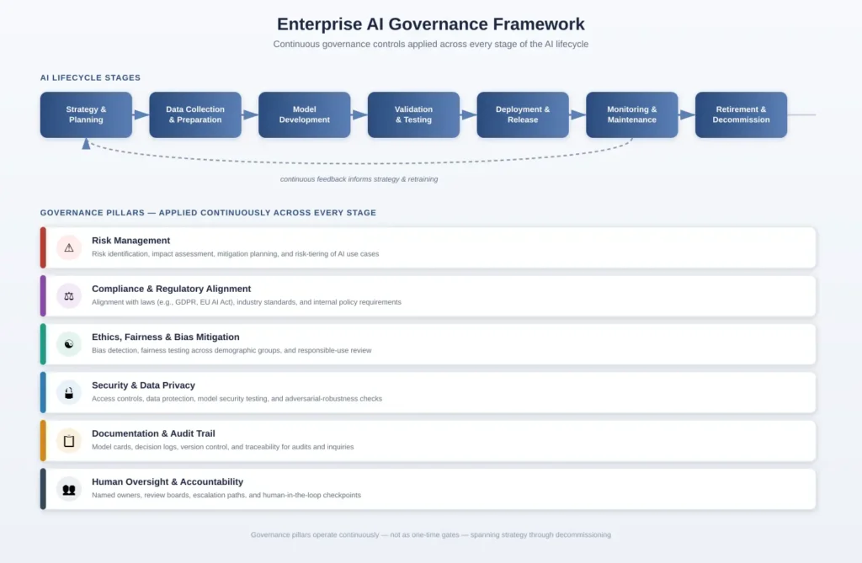Click arrow between Strategy and Data Collection
862x563 pixels.
[141, 114]
